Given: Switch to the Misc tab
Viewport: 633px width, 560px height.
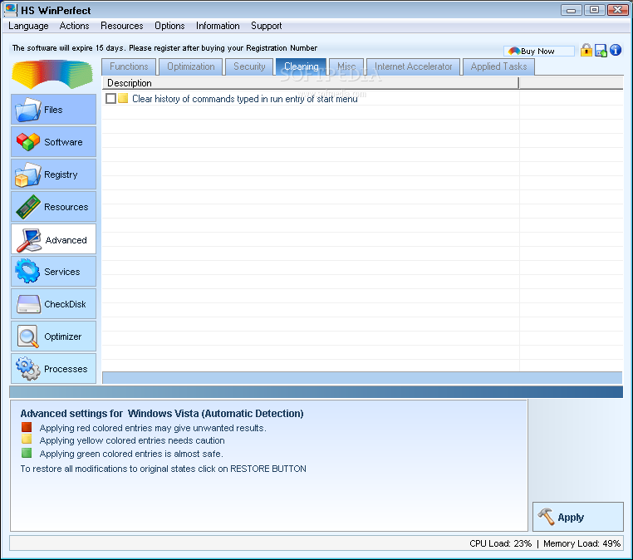Looking at the screenshot, I should [346, 66].
